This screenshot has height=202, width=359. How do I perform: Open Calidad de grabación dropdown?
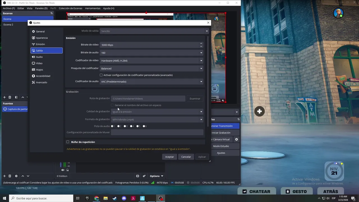pos(157,112)
